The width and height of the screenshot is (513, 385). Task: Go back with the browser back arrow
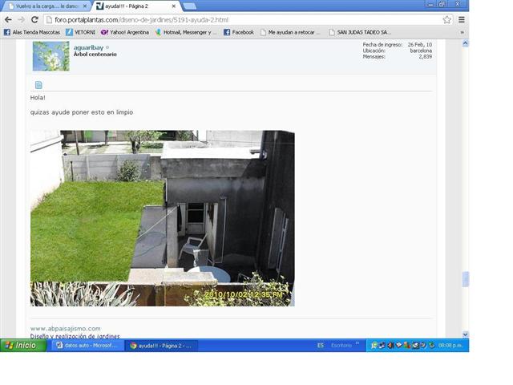tap(8, 19)
